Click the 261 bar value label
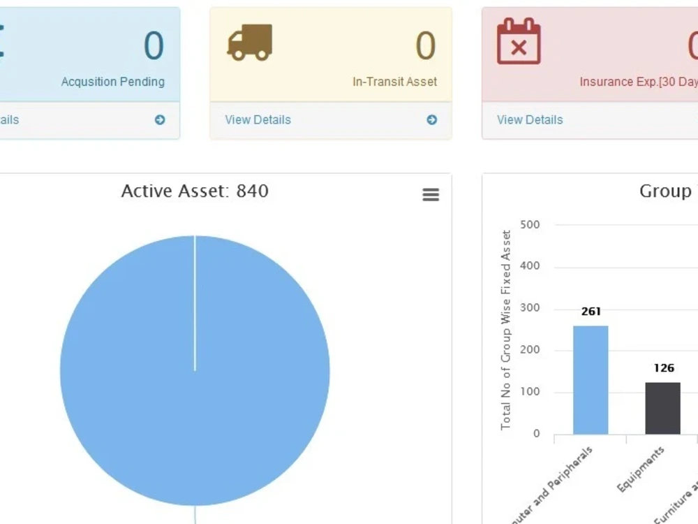 (591, 312)
